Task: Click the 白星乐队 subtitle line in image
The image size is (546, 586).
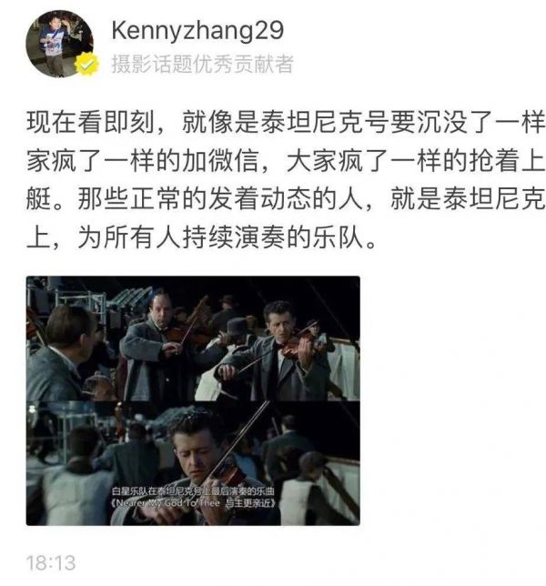Action: pyautogui.click(x=193, y=491)
